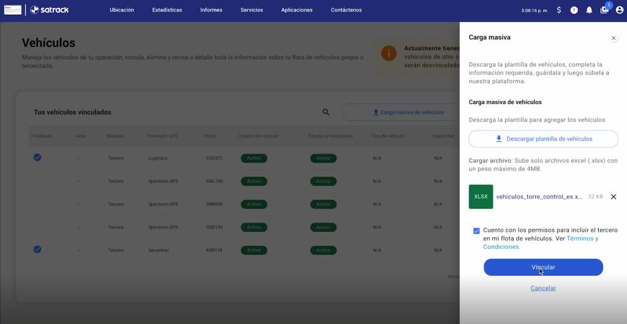Click the search magnifier in vehicles table
This screenshot has width=627, height=324.
point(326,112)
